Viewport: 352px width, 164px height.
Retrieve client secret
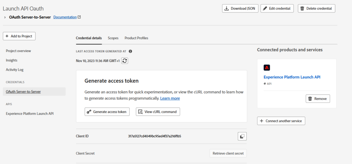(228, 153)
